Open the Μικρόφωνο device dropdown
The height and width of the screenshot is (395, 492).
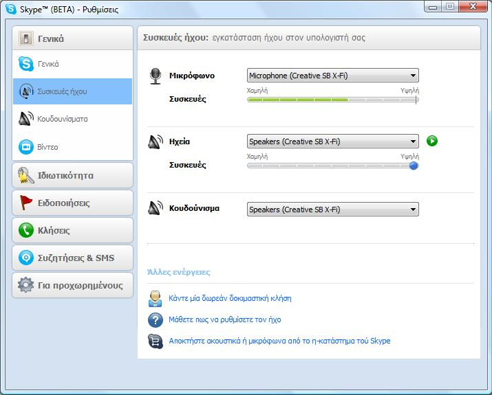pos(332,76)
